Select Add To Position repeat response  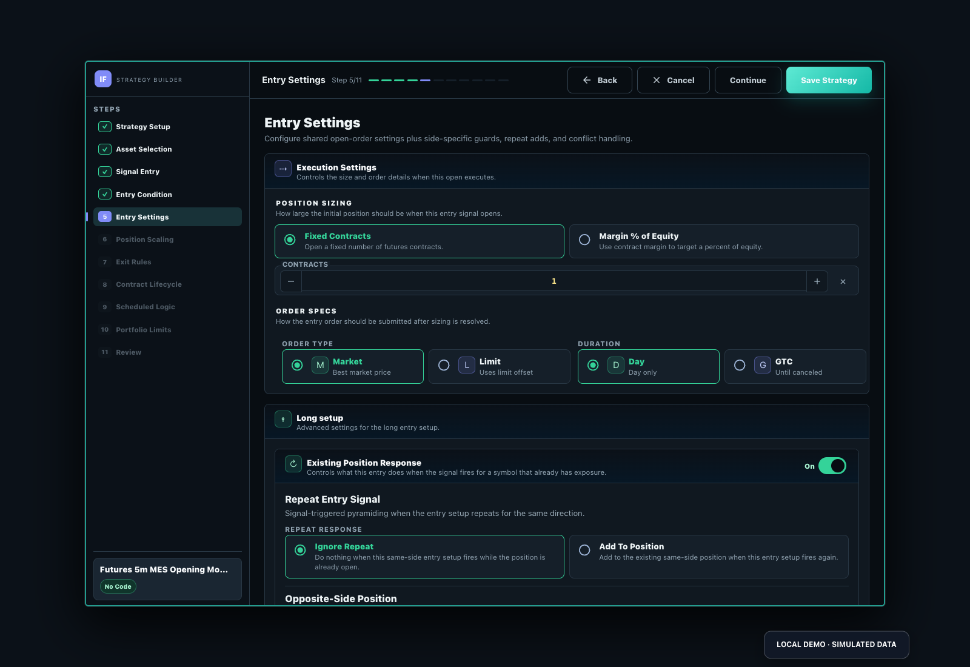tap(709, 557)
